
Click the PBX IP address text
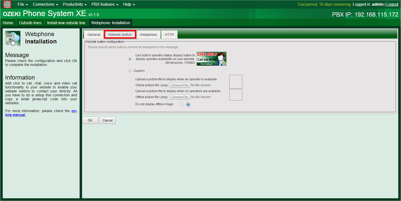[365, 14]
